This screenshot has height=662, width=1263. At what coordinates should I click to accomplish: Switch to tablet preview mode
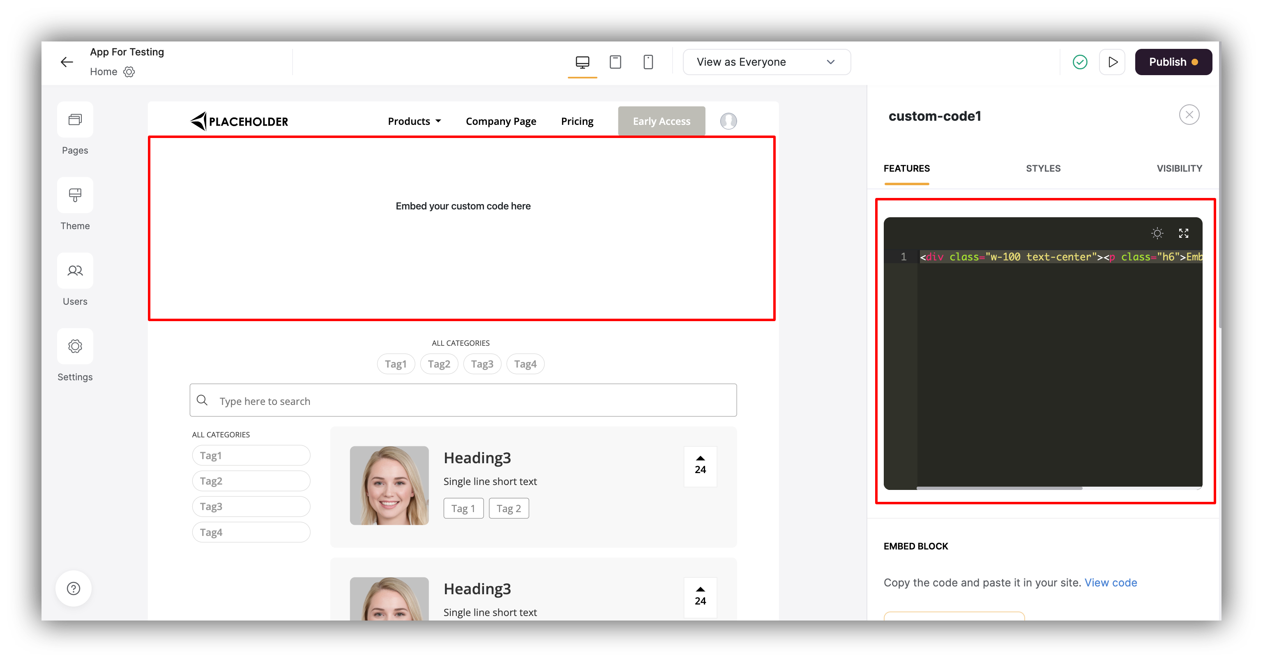click(615, 62)
